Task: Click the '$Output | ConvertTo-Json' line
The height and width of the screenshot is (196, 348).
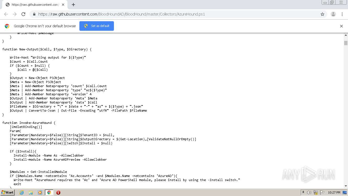Action: click(78, 111)
